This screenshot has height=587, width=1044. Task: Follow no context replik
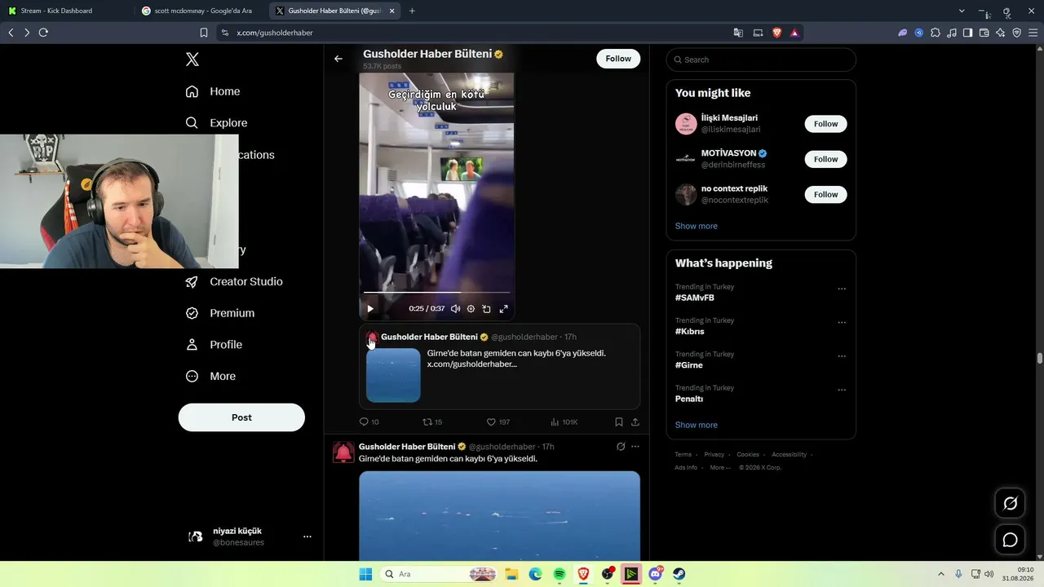825,194
